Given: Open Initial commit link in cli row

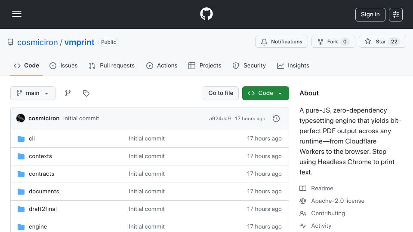Looking at the screenshot, I should pos(147,139).
